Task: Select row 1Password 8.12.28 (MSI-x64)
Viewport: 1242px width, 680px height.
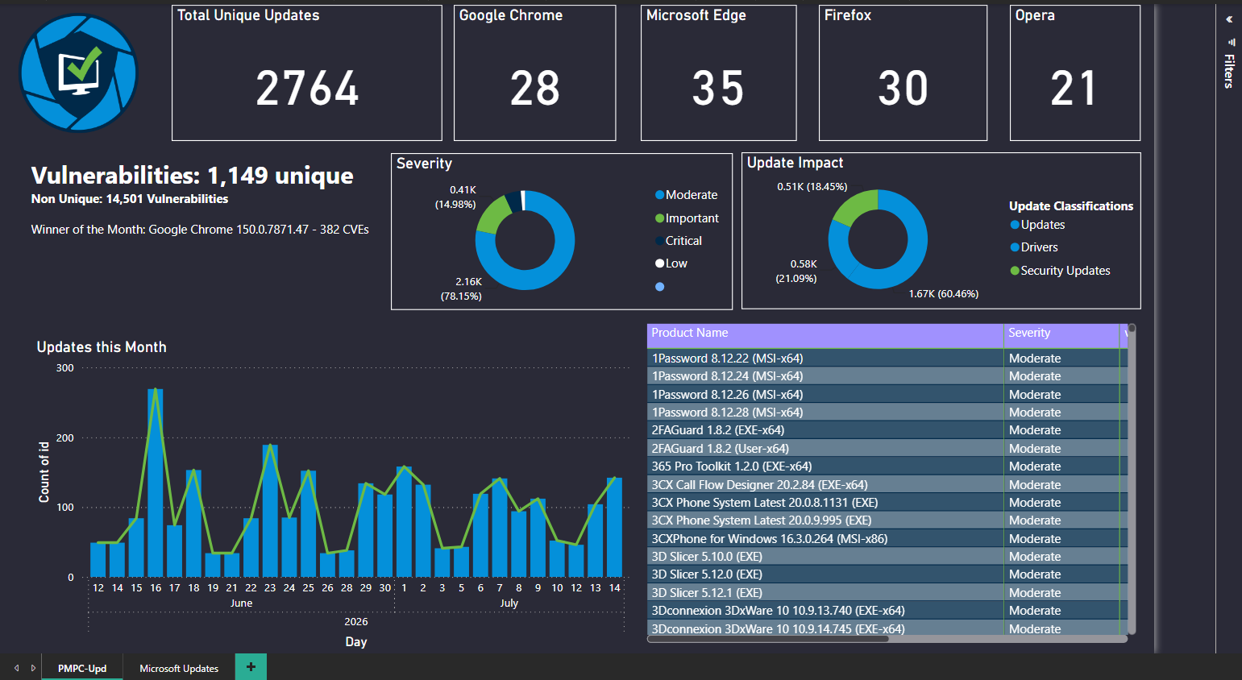Action: click(887, 413)
